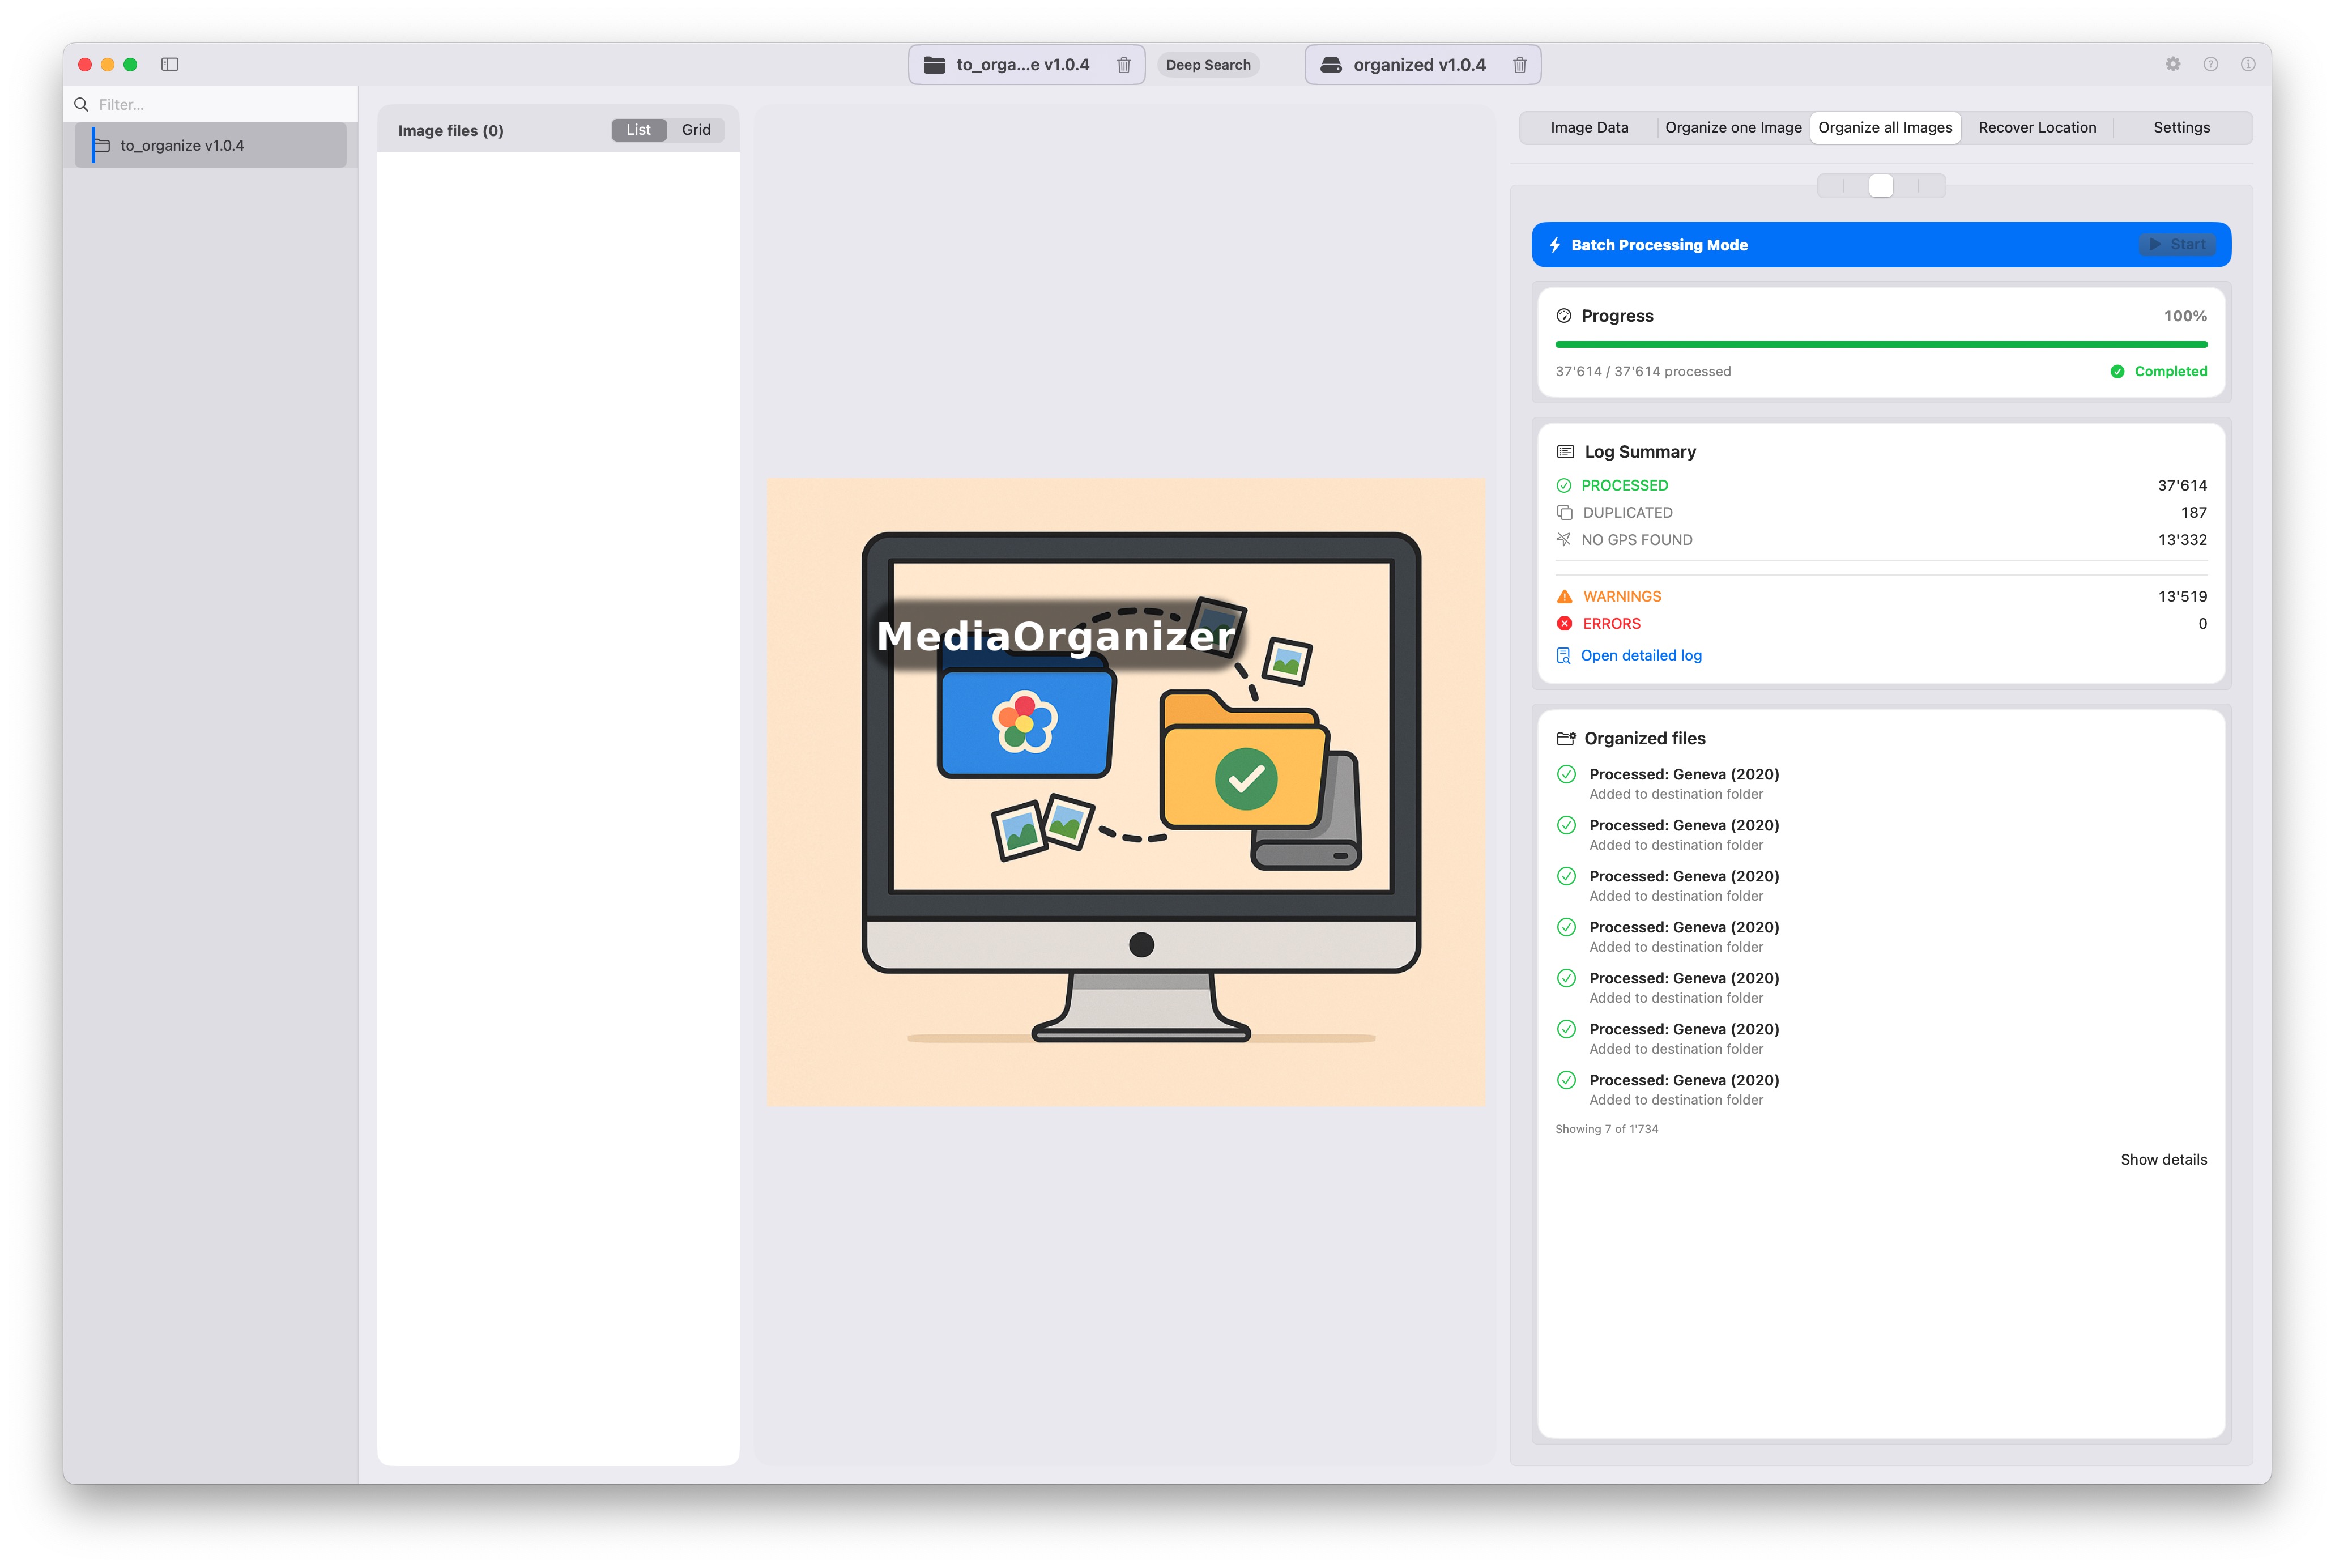Click the to_orga...e source folder icon
Viewport: 2335px width, 1568px height.
pyautogui.click(x=934, y=65)
